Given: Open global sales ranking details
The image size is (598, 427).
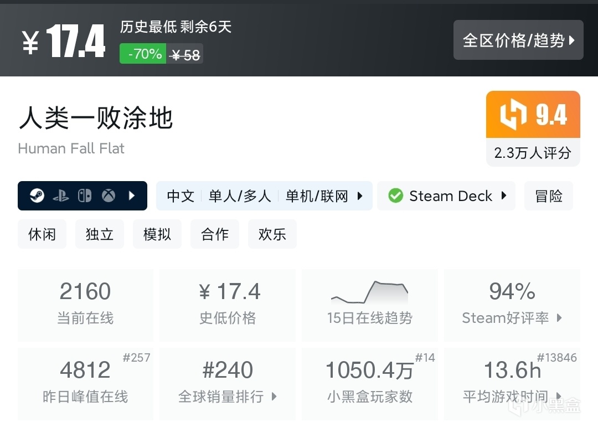Looking at the screenshot, I should click(x=228, y=383).
